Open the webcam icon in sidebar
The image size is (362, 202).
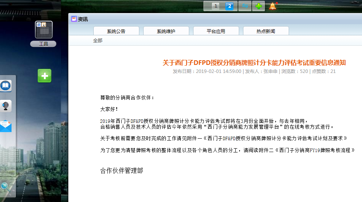coord(5,106)
